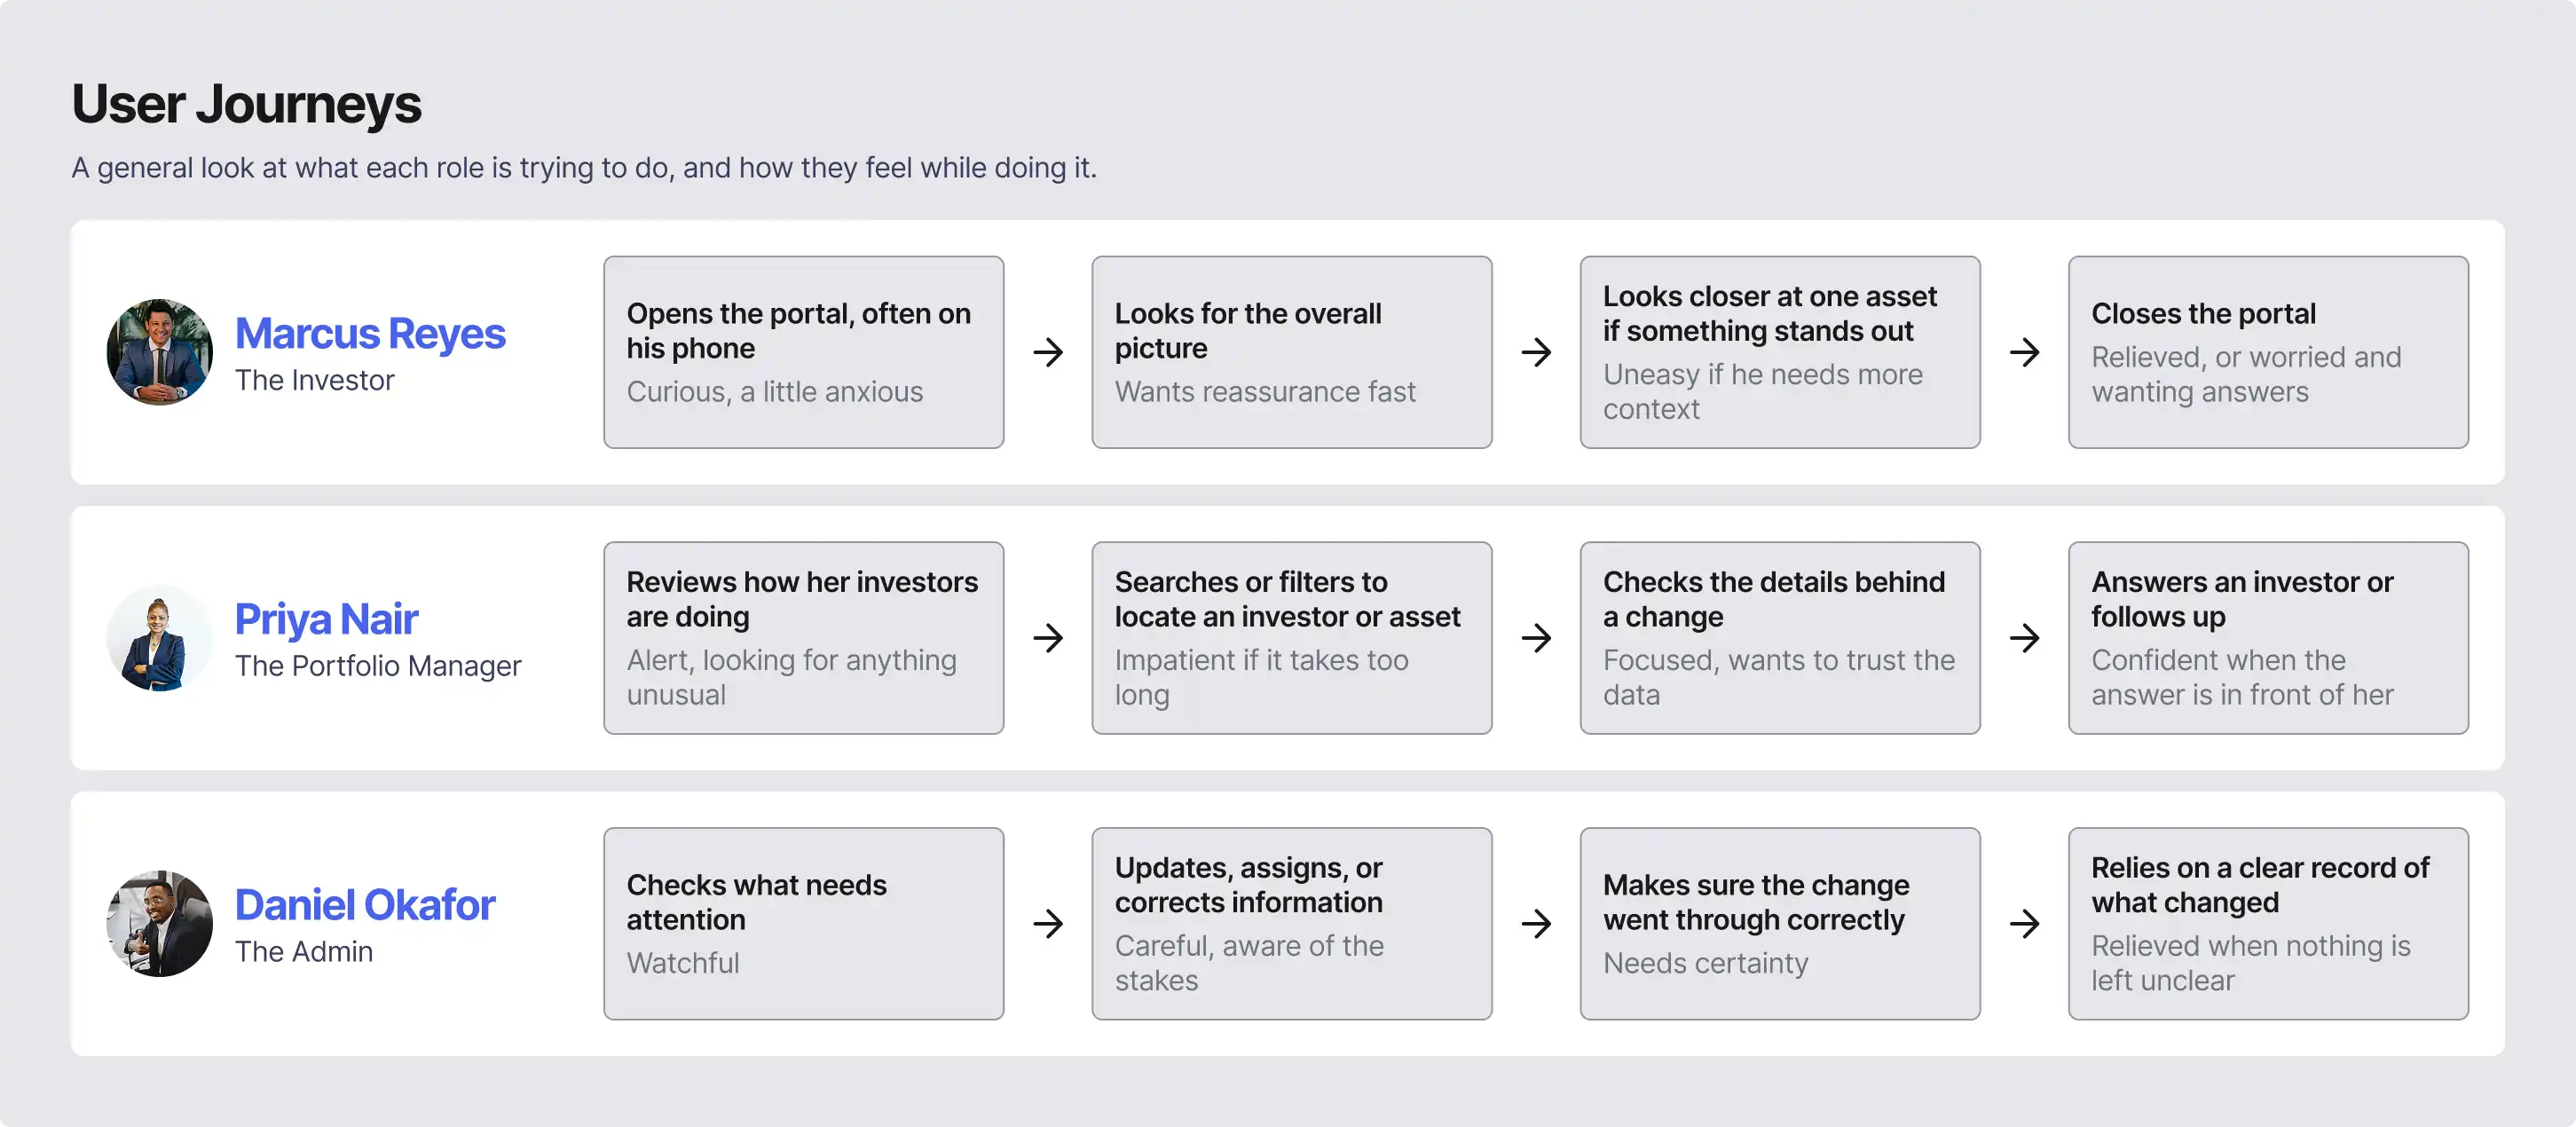Select 'Looks closer at one asset' card

click(1780, 352)
